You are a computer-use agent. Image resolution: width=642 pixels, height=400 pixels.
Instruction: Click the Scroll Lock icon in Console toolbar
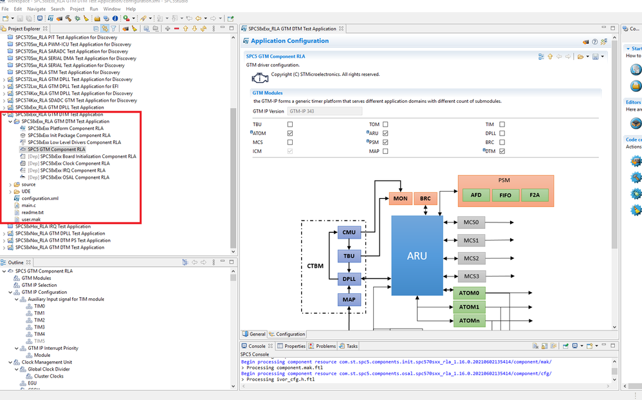coord(544,346)
